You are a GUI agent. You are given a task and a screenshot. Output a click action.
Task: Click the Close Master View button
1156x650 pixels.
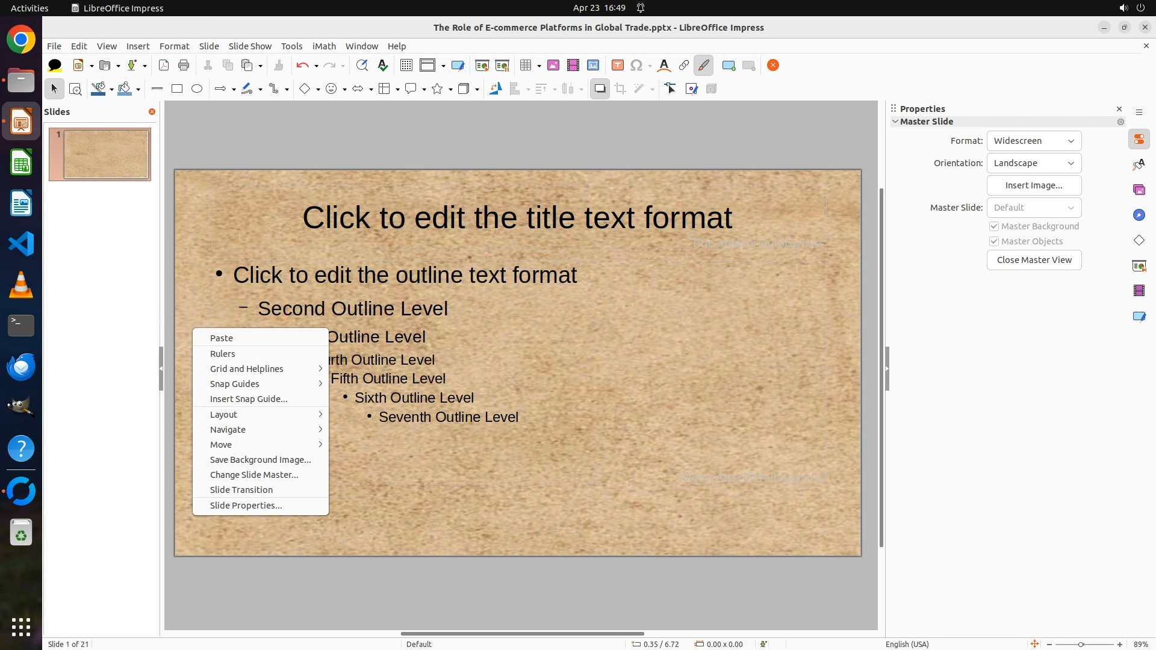[x=1034, y=260]
